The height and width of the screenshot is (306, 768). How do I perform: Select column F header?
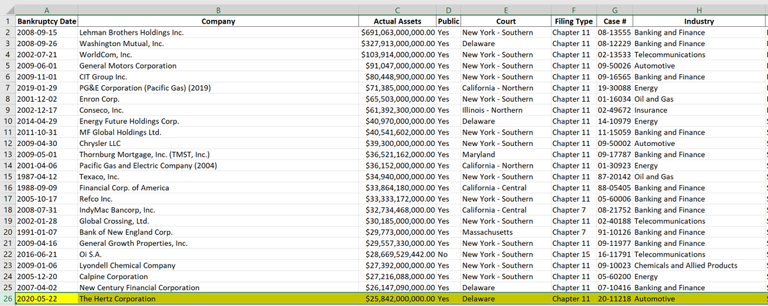point(573,10)
